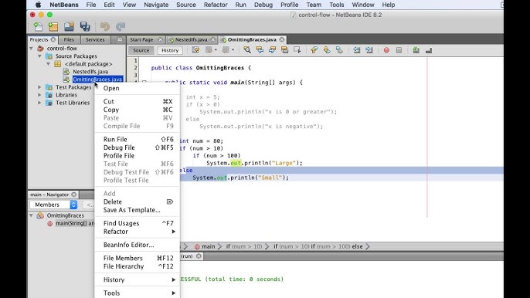Click the red macro record icon
530x298 pixels.
point(386,50)
